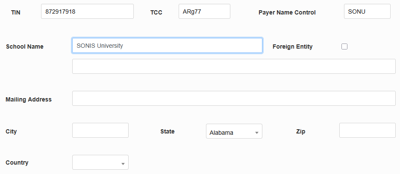Expand the Country dropdown
400x174 pixels.
tap(100, 162)
